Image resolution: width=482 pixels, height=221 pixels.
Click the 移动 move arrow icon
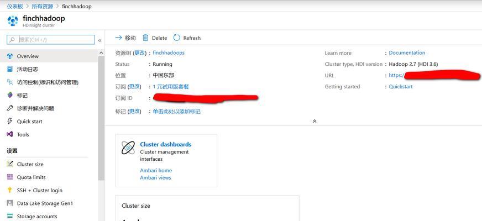click(118, 38)
